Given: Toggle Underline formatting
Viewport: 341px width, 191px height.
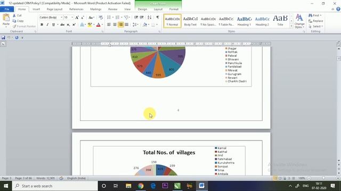Looking at the screenshot, I should [53, 24].
